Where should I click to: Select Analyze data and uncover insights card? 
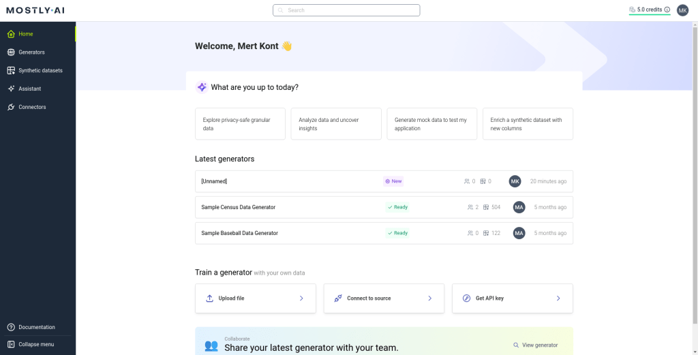pyautogui.click(x=336, y=124)
